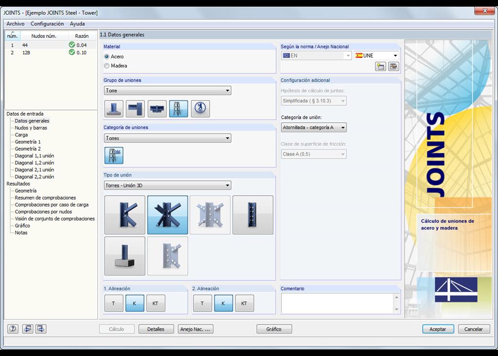Select Nudos y barras in tree

click(x=31, y=128)
